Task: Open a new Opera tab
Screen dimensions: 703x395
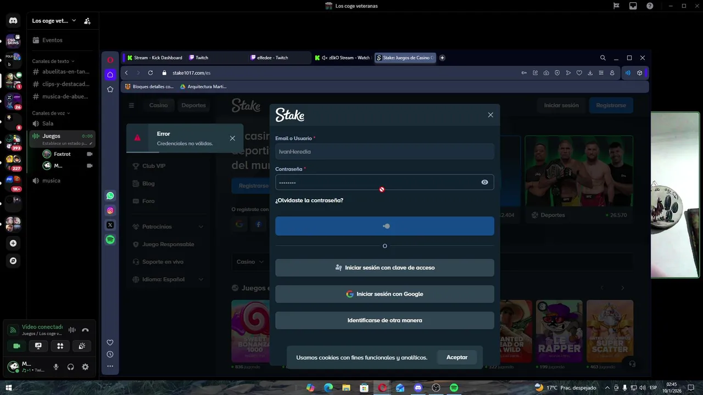Action: [442, 58]
